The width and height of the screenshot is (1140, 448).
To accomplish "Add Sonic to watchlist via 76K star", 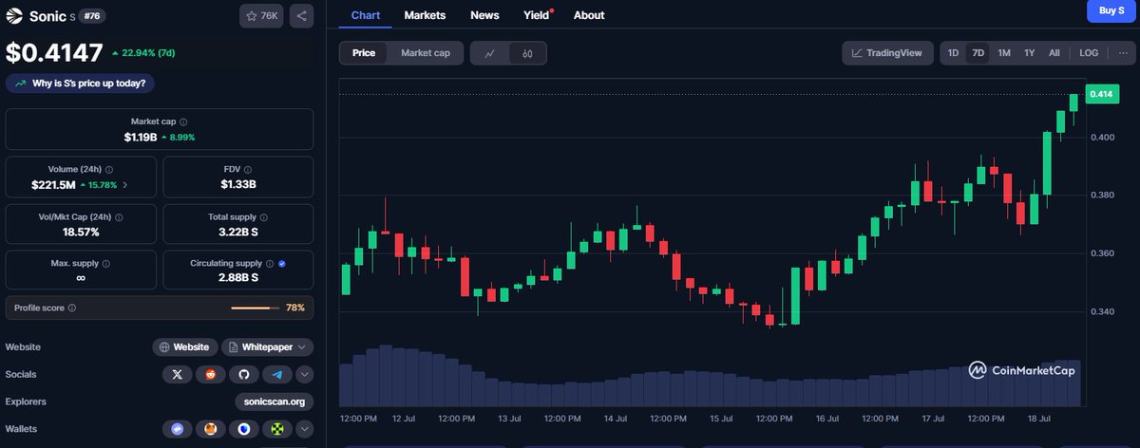I will (260, 16).
